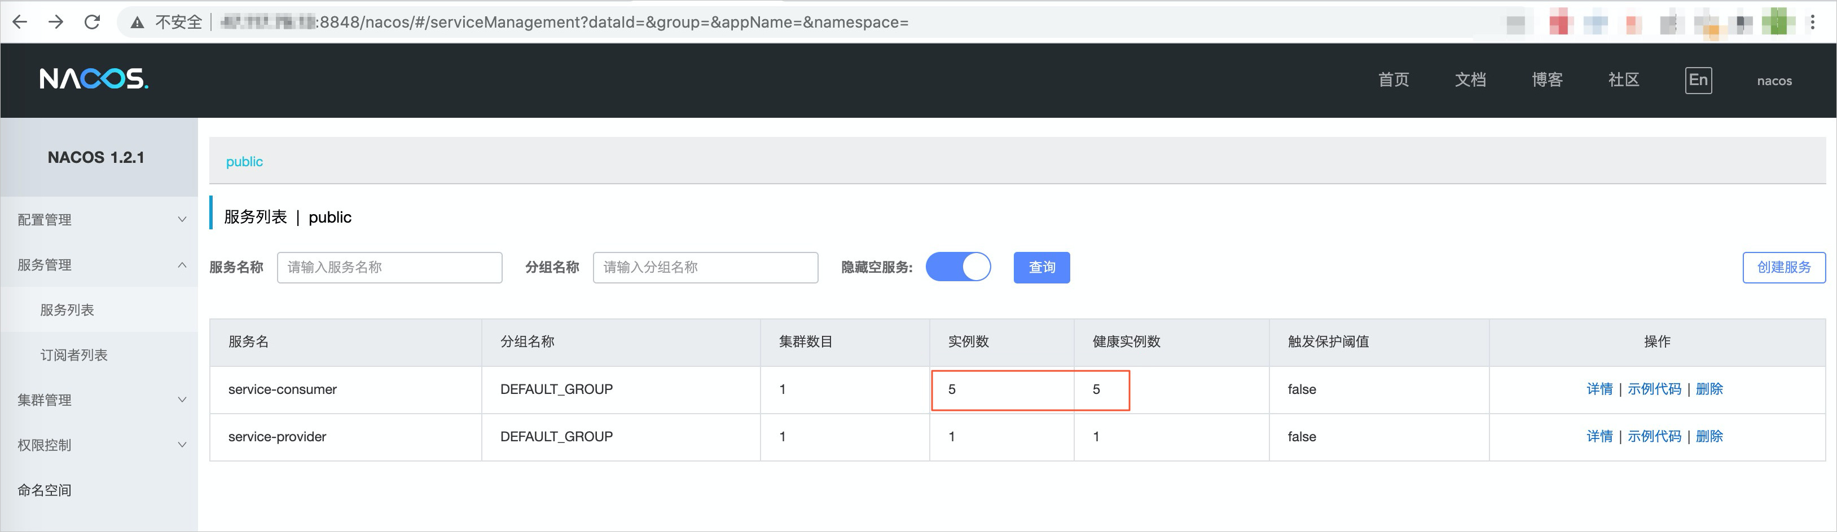Click the 创建服务 button
The width and height of the screenshot is (1837, 532).
[1783, 267]
